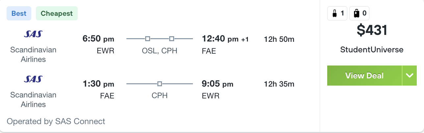Click the return flight SAS logo
Image resolution: width=424 pixels, height=133 pixels.
tap(33, 79)
